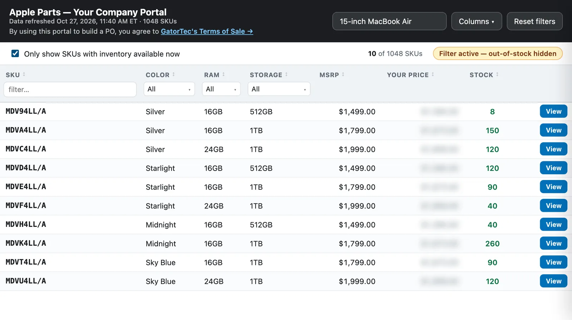Open the Color filter dropdown
The height and width of the screenshot is (320, 572).
point(169,89)
